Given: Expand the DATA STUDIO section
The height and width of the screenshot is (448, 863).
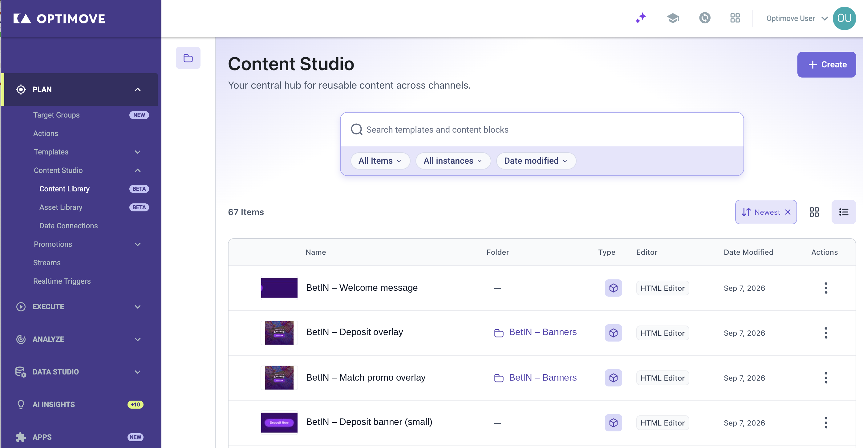Looking at the screenshot, I should (137, 372).
